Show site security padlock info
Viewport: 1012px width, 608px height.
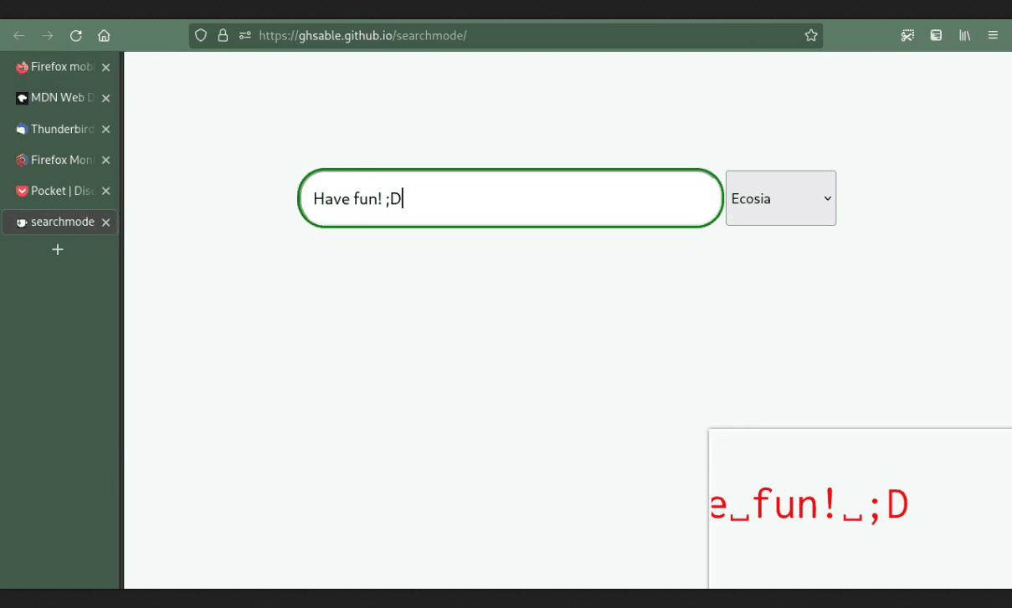click(223, 35)
